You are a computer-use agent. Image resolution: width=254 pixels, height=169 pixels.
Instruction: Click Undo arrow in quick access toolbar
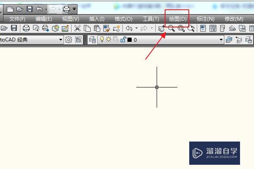pyautogui.click(x=39, y=9)
